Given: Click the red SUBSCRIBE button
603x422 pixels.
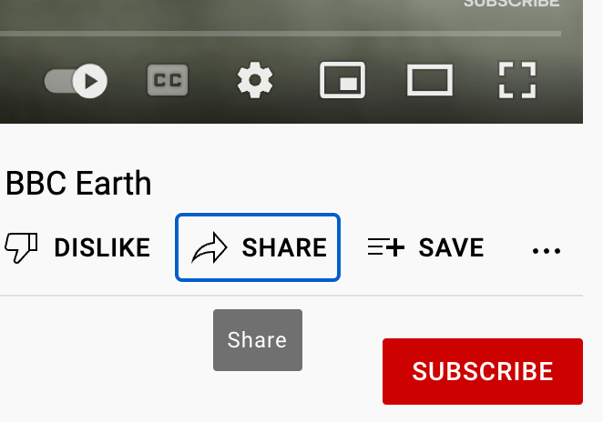Looking at the screenshot, I should (483, 371).
